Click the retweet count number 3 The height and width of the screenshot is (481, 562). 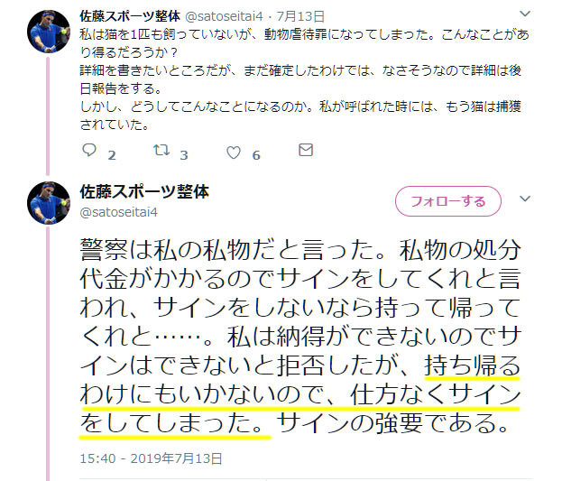click(184, 155)
